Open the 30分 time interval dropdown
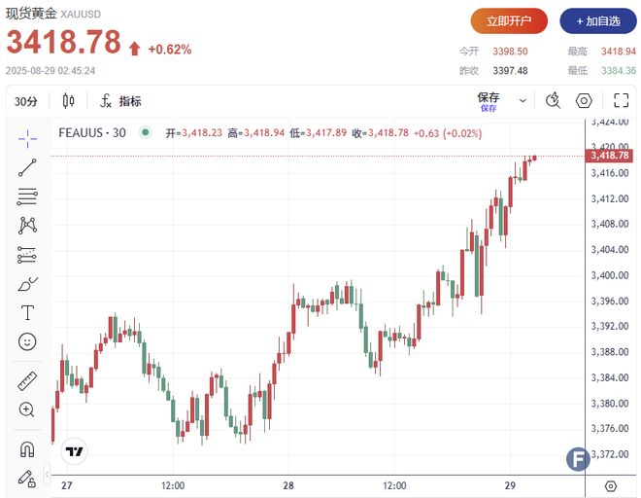Image resolution: width=641 pixels, height=498 pixels. point(26,101)
